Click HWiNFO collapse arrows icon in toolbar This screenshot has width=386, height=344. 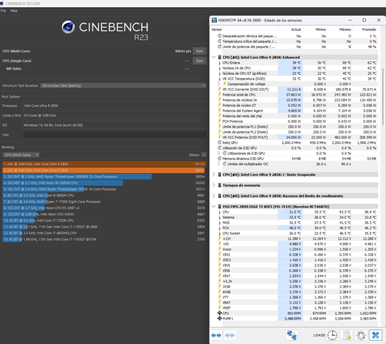[230, 335]
